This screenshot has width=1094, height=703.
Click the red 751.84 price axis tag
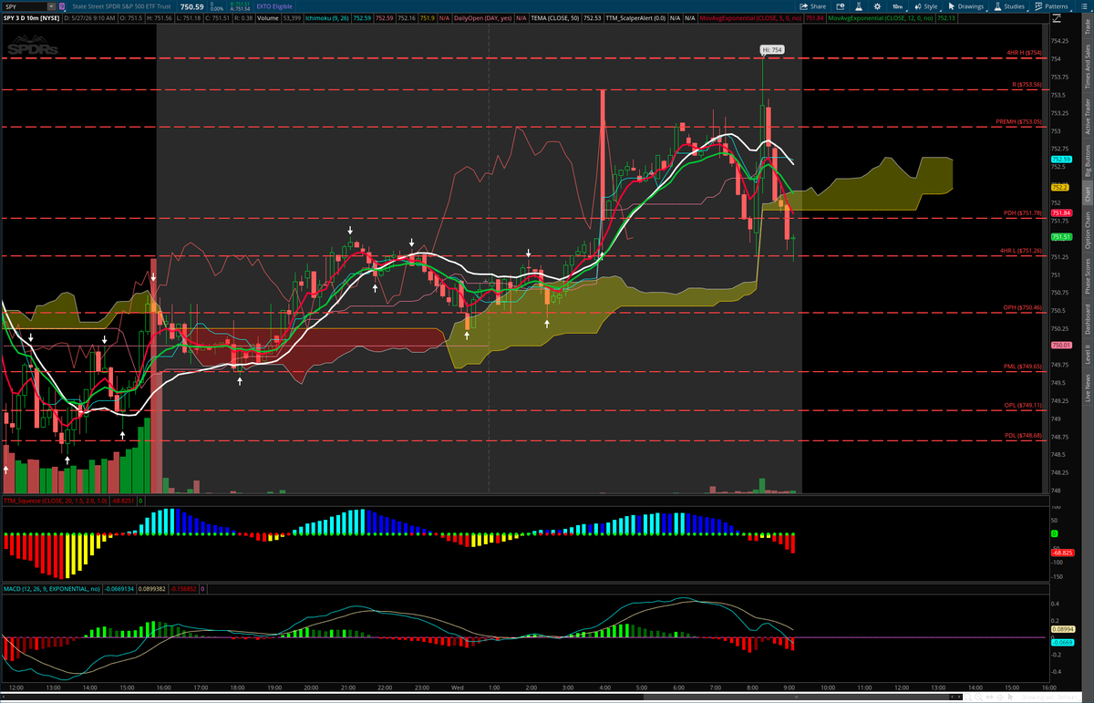[x=1060, y=212]
